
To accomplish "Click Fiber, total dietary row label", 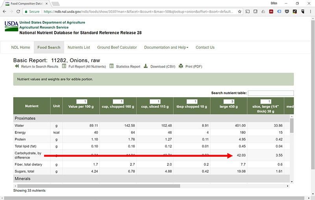I will click(x=28, y=165).
